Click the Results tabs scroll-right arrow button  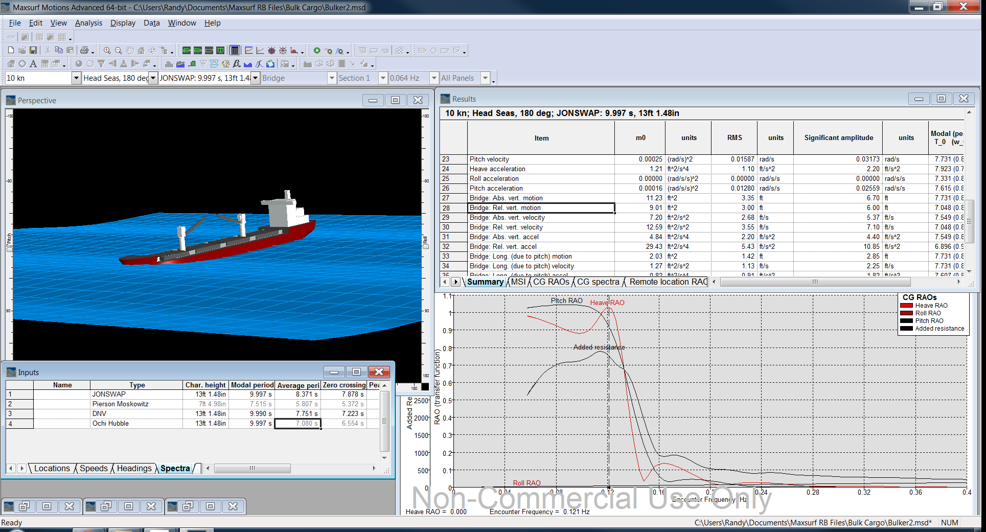(x=456, y=282)
